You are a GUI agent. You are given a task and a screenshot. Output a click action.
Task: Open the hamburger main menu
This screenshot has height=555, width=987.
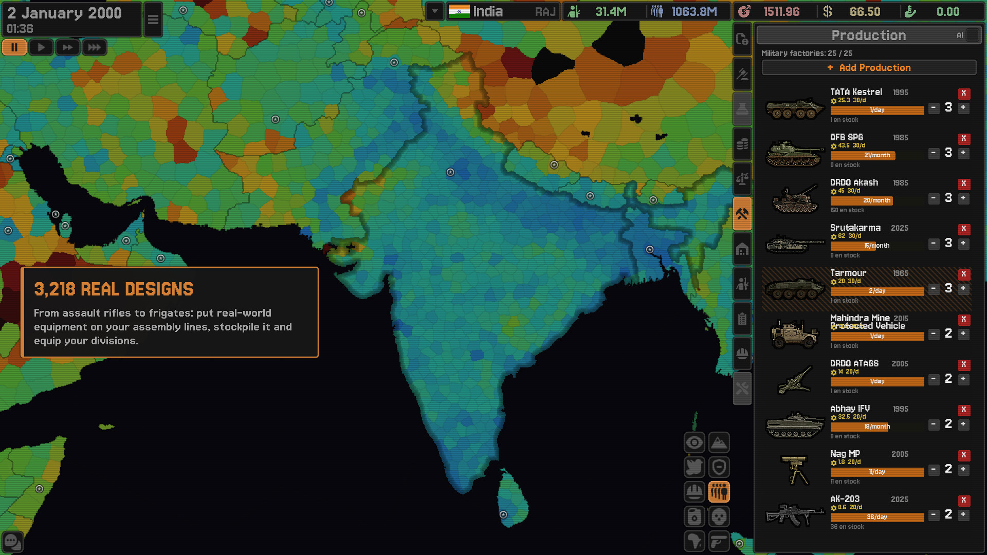153,20
